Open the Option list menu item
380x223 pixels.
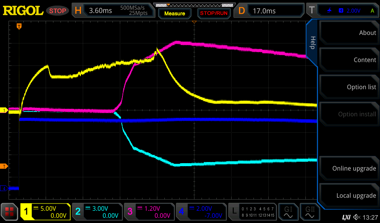coord(349,87)
